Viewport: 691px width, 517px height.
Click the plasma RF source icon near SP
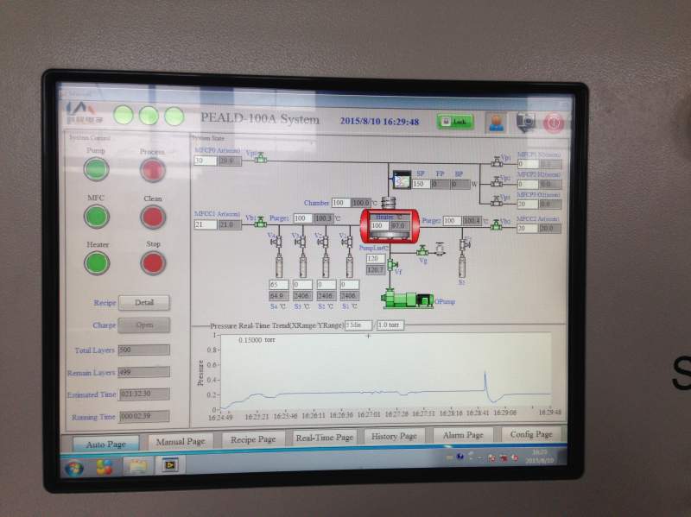click(x=402, y=180)
